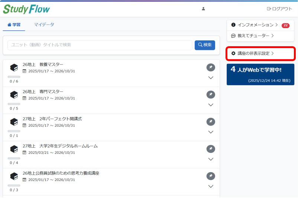This screenshot has height=198, width=298.
Task: Click the unit title search field
Action: coord(100,45)
